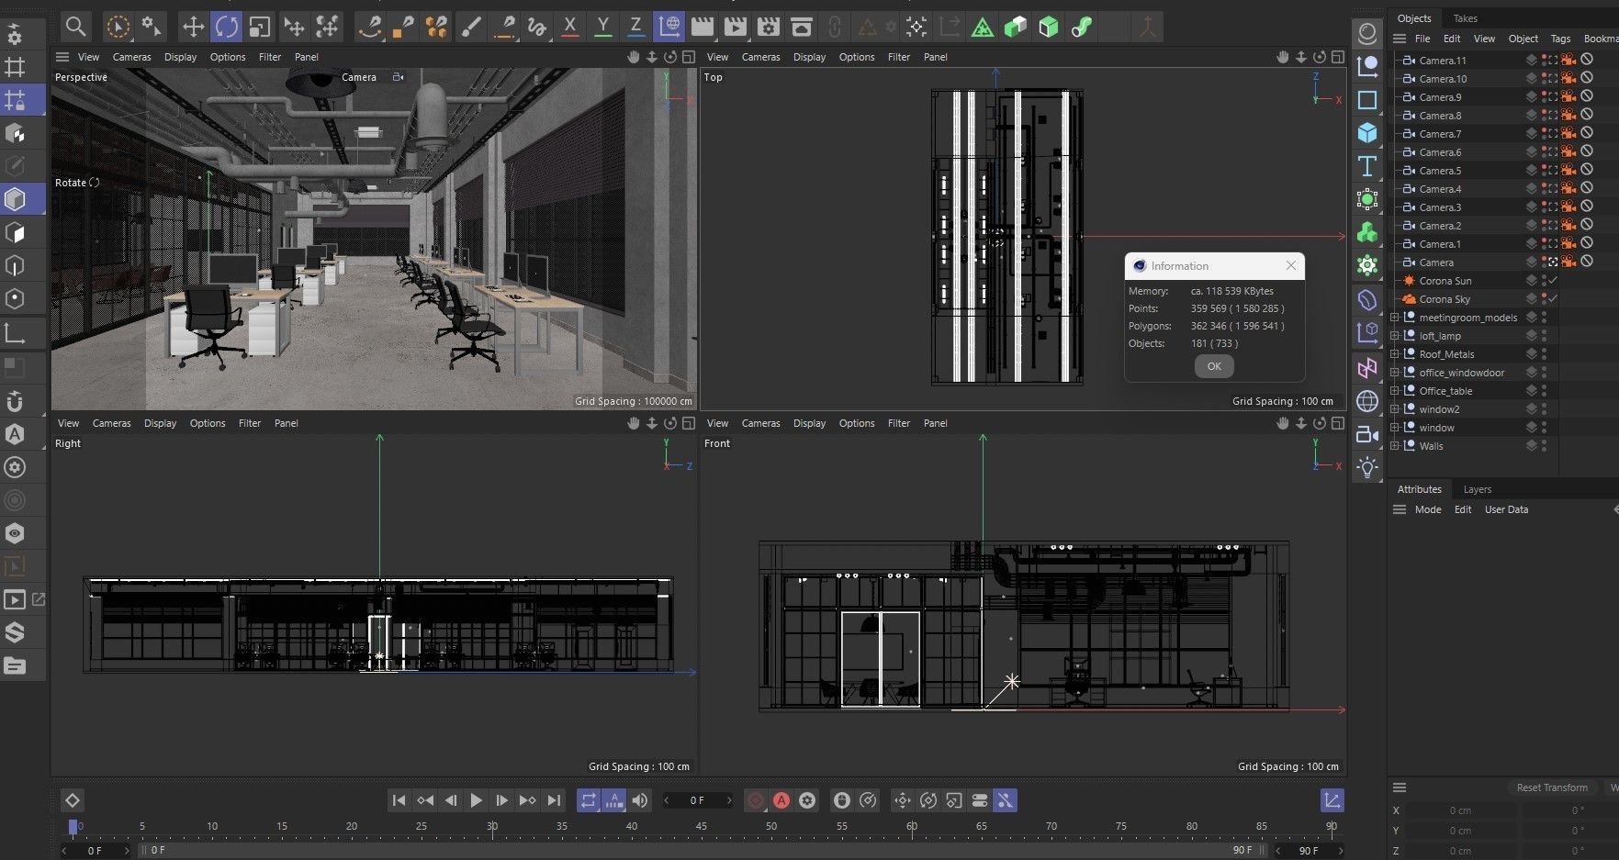The height and width of the screenshot is (860, 1619).
Task: Close the Information dialog
Action: point(1290,265)
